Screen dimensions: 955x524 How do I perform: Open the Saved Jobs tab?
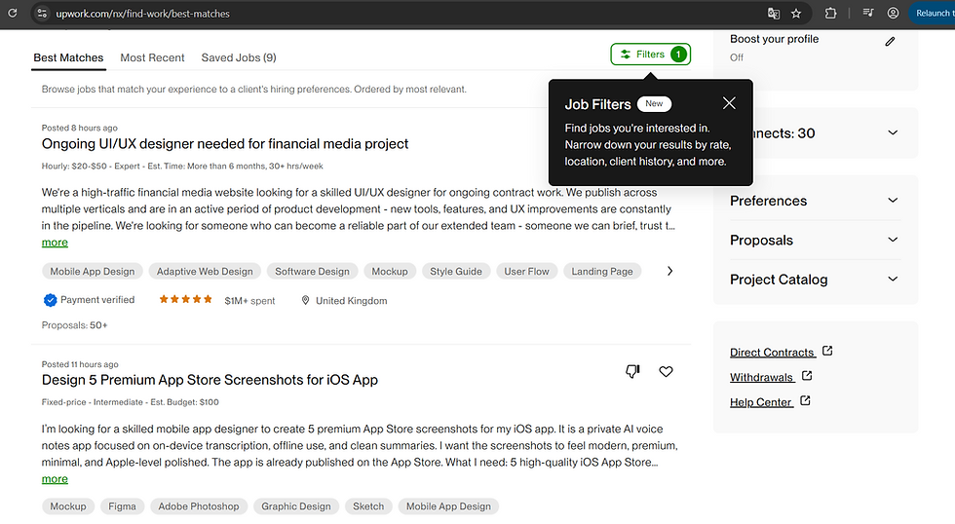click(x=239, y=57)
